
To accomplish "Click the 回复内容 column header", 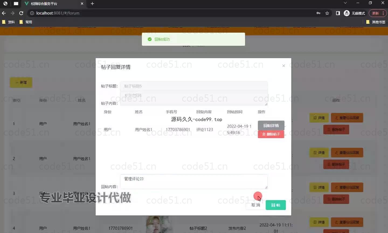I will pyautogui.click(x=204, y=112).
